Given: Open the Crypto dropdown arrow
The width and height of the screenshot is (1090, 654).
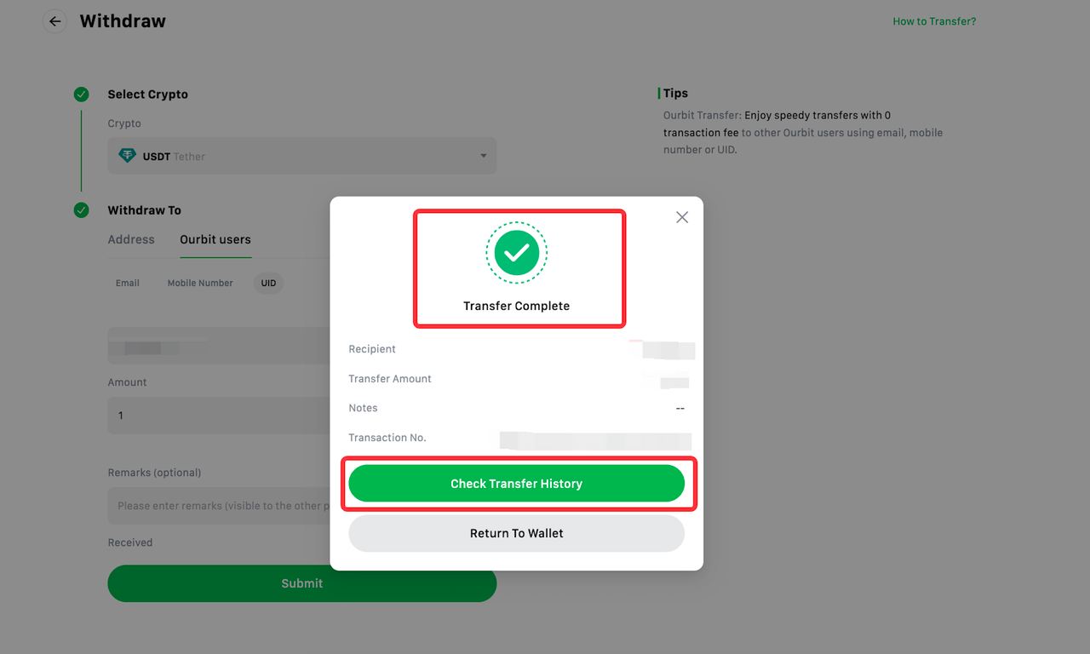Looking at the screenshot, I should [x=483, y=157].
